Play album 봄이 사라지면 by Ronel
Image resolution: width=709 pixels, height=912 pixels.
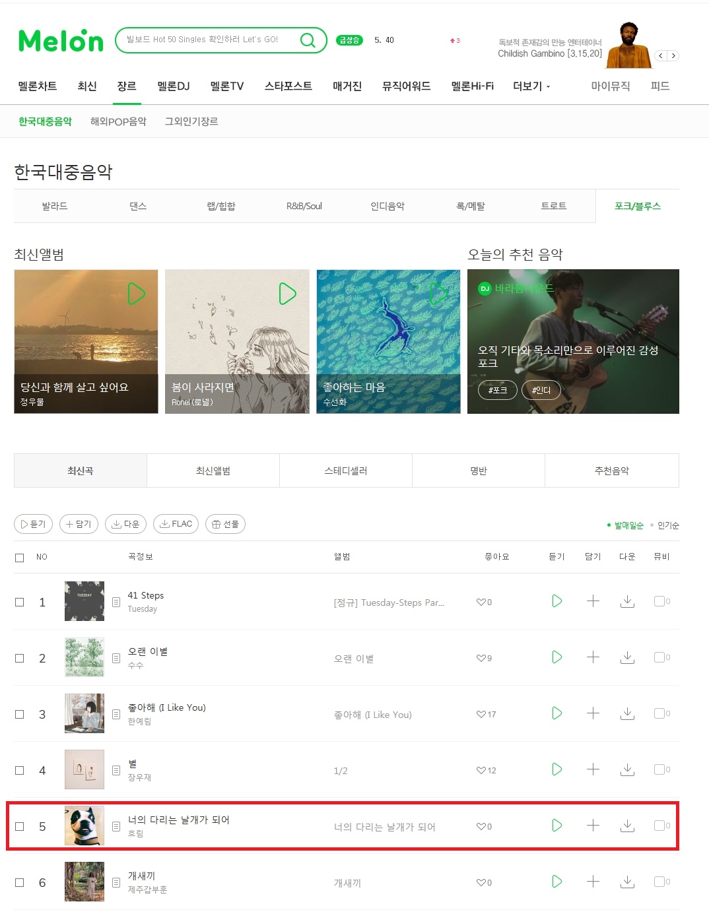(287, 294)
